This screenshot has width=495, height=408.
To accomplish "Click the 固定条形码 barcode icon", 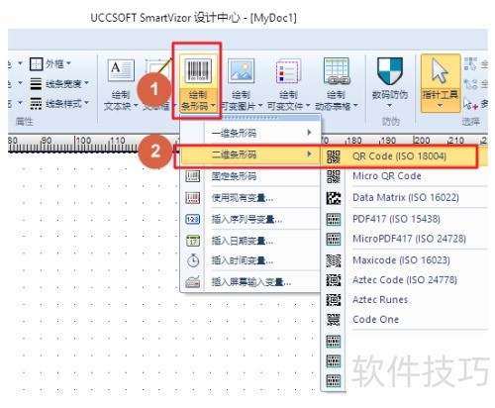I will pos(193,176).
